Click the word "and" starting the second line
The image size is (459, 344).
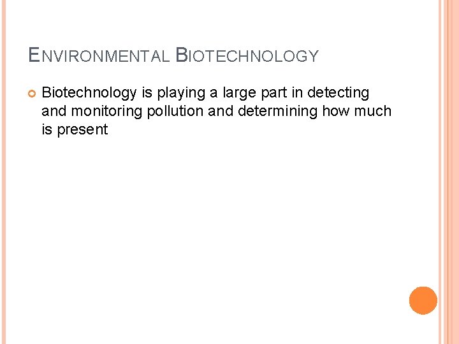53,111
